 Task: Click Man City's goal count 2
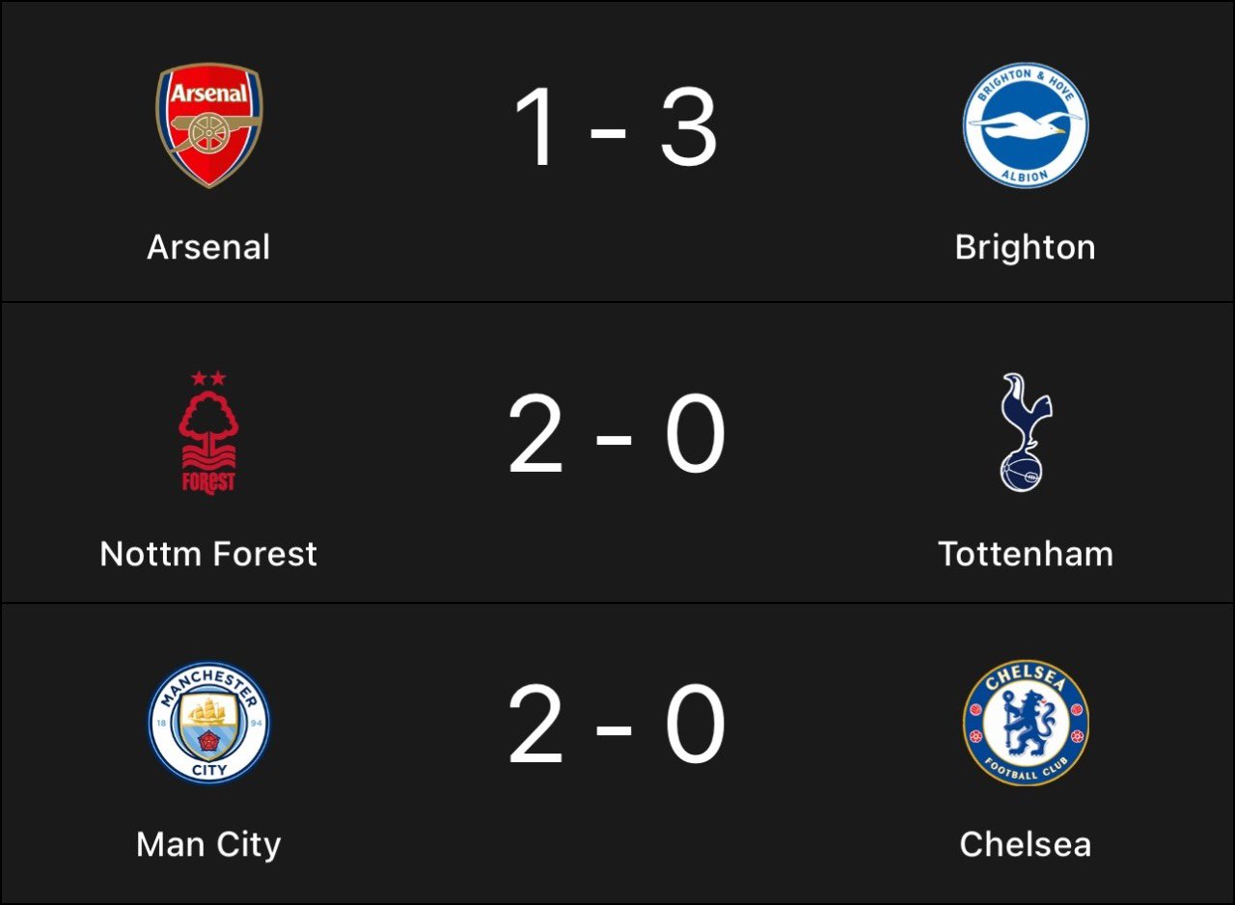(x=535, y=726)
